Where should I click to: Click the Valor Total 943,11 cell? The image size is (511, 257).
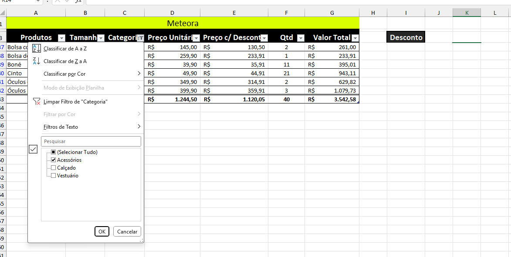tap(332, 73)
